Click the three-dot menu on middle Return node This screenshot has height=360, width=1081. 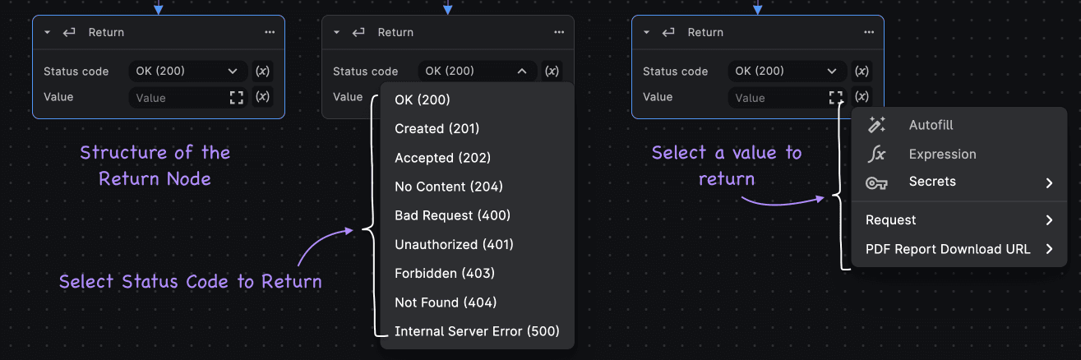pos(559,33)
